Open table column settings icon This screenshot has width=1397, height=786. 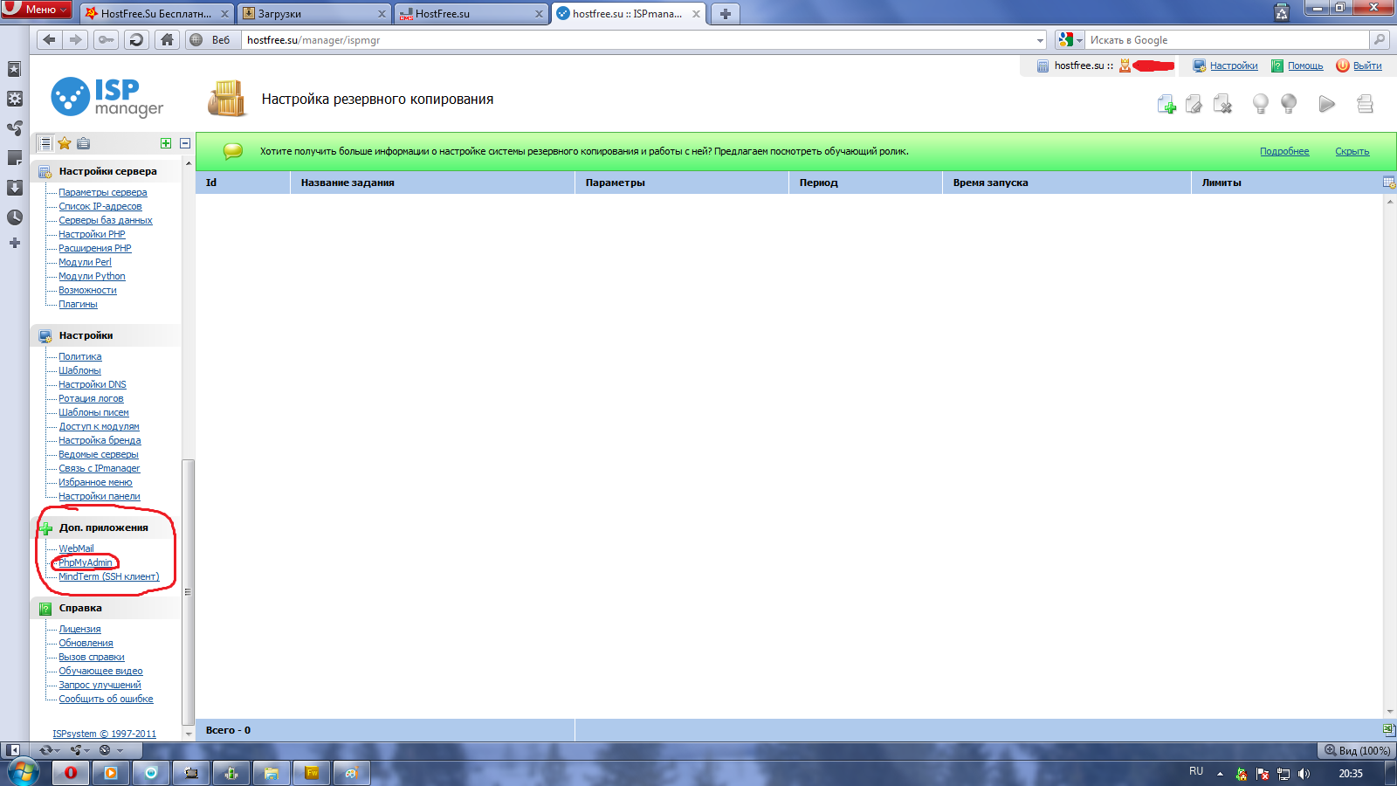pyautogui.click(x=1389, y=183)
